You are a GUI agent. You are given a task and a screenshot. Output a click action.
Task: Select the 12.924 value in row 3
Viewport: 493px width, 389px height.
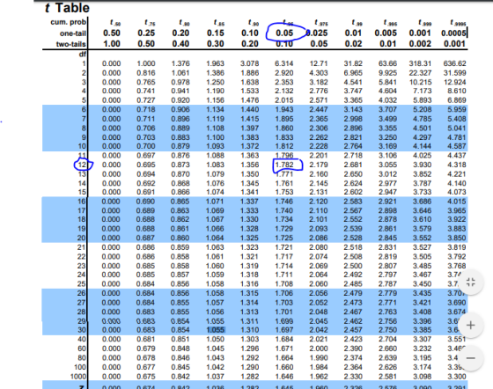point(454,82)
